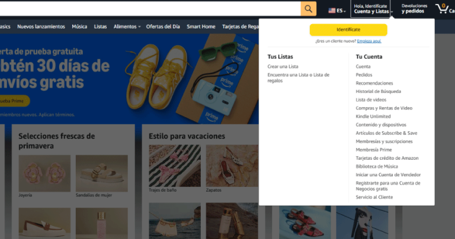Open Kindle Unlimited from account menu
The image size is (455, 239).
pyautogui.click(x=373, y=117)
